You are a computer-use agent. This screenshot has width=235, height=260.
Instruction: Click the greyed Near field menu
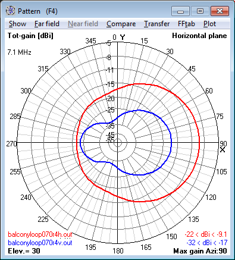point(83,24)
